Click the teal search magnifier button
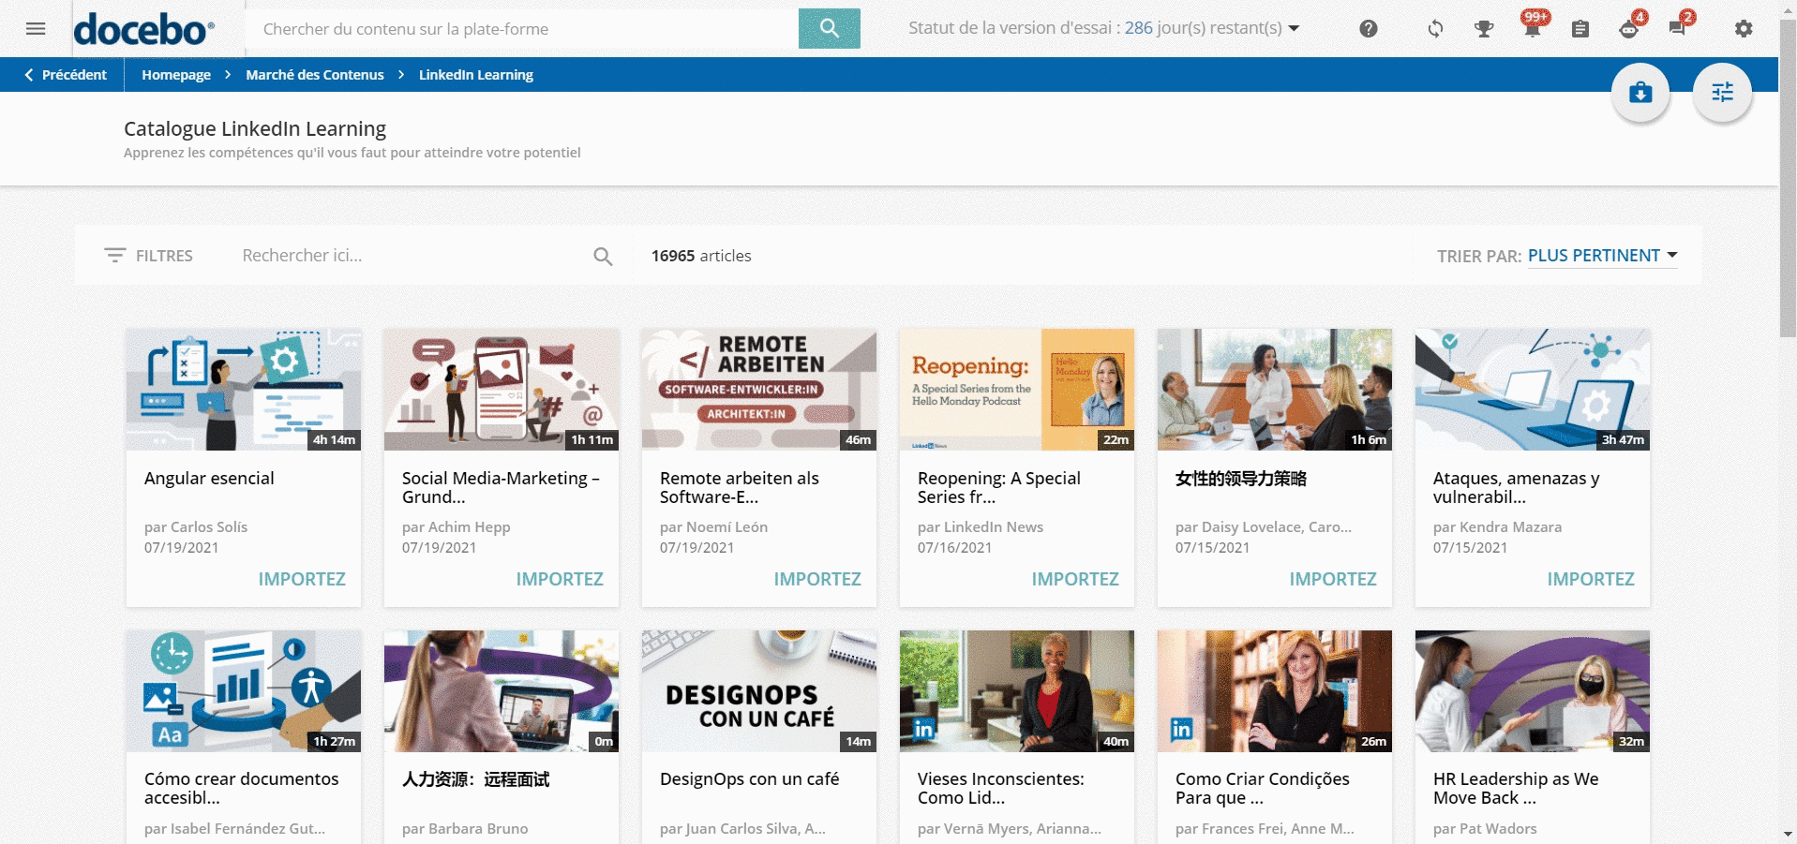The width and height of the screenshot is (1797, 844). coord(829,28)
